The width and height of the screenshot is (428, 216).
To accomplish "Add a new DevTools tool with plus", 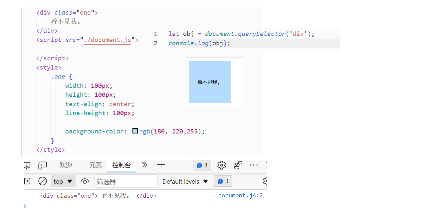I will click(x=161, y=165).
